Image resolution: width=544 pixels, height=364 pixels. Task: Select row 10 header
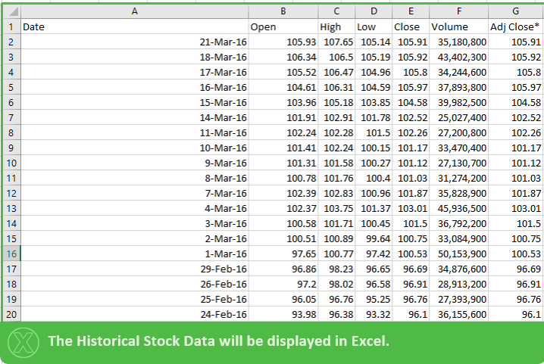[12, 163]
